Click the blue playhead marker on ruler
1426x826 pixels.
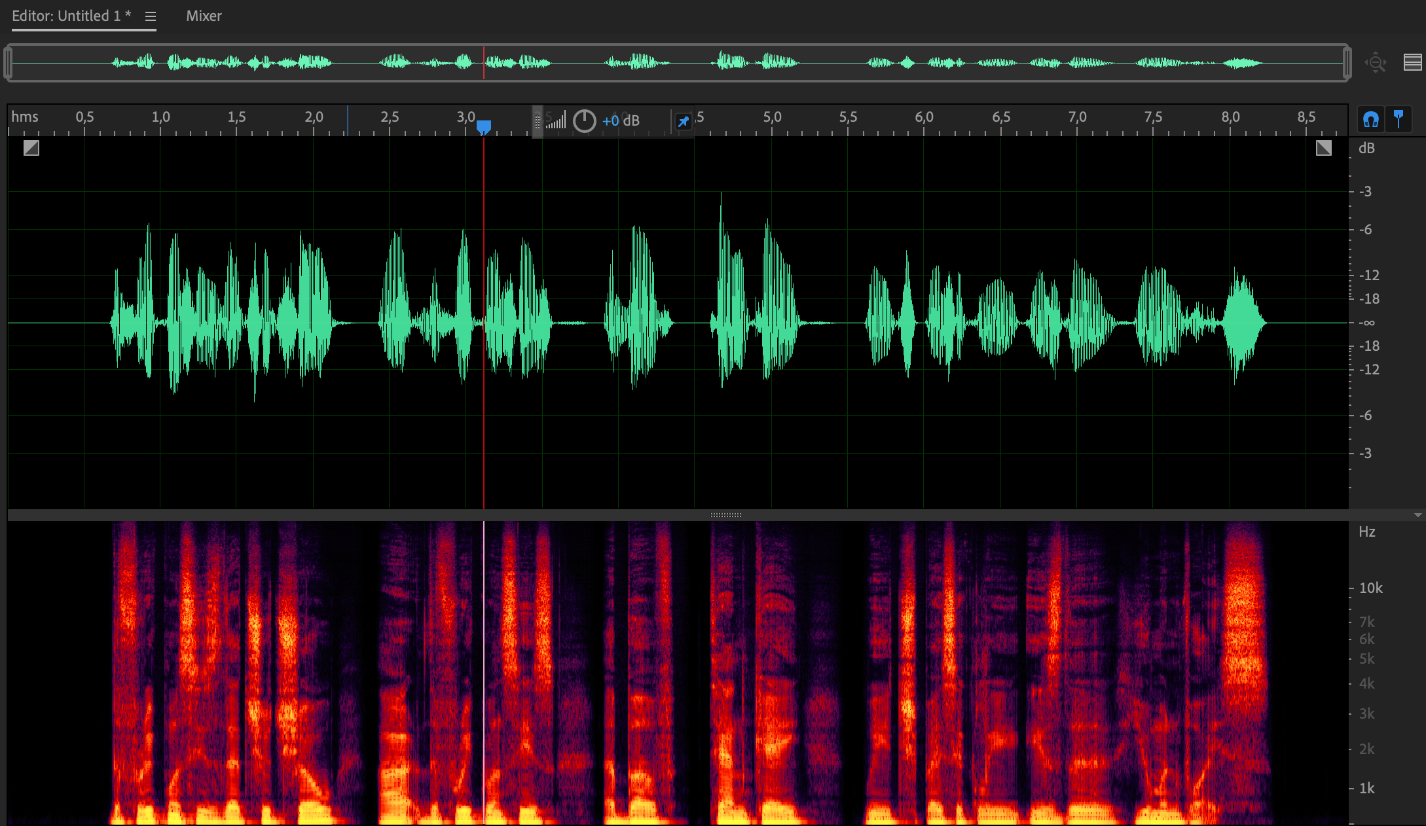(x=484, y=126)
